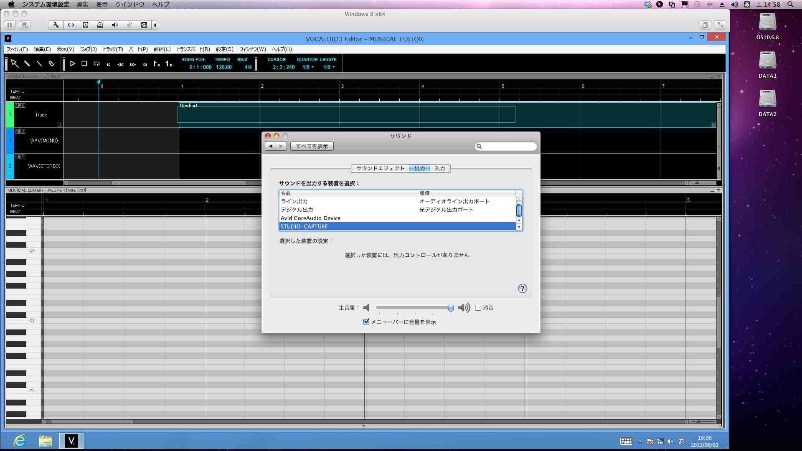Select the line tool in VOCALOID toolbar

(39, 64)
